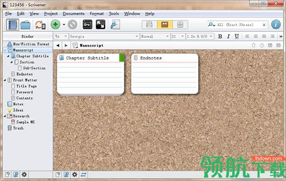Show more format bar options chevron
Image resolution: width=286 pixels, height=181 pixels.
click(281, 37)
